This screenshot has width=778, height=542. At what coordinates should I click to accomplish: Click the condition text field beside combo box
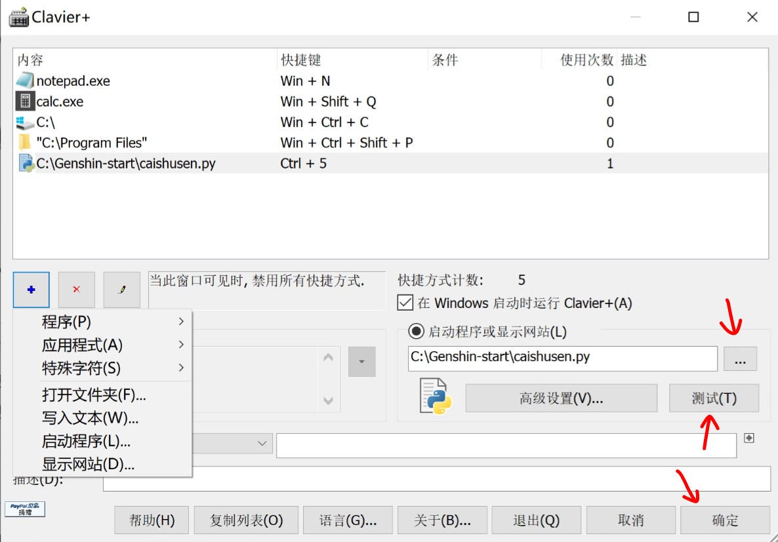pyautogui.click(x=506, y=445)
